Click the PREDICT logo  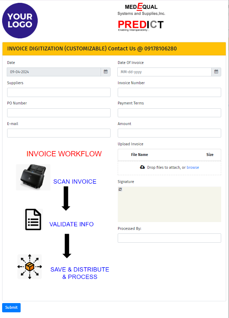pos(141,26)
